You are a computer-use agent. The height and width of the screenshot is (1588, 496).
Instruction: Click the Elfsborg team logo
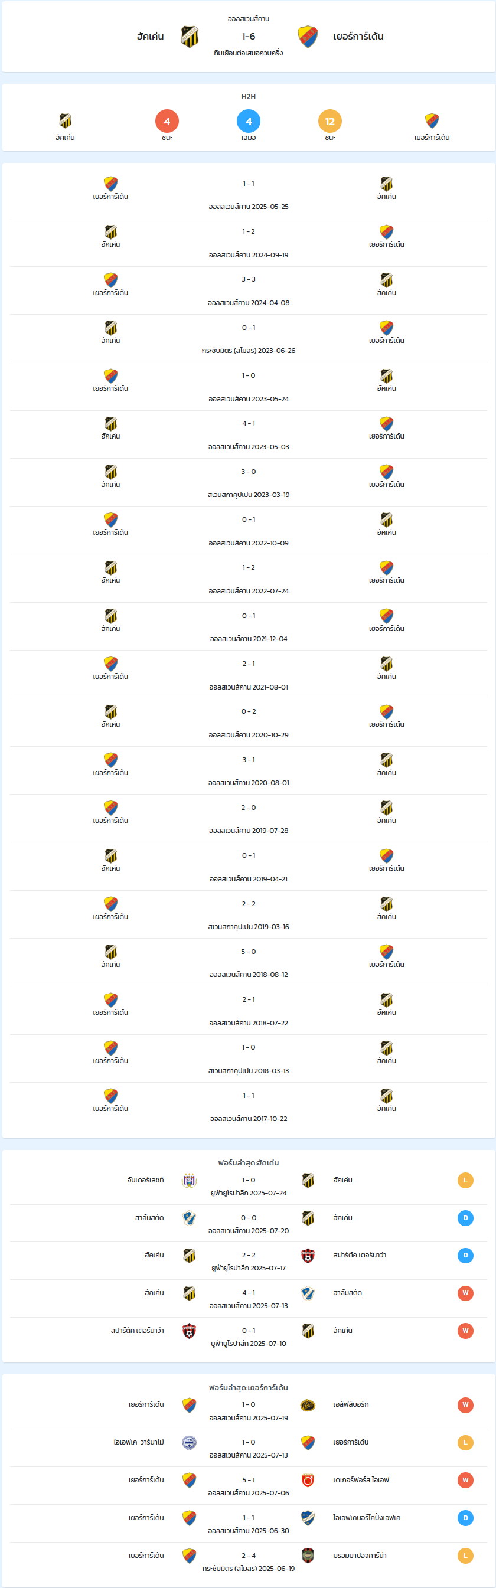pyautogui.click(x=308, y=1405)
